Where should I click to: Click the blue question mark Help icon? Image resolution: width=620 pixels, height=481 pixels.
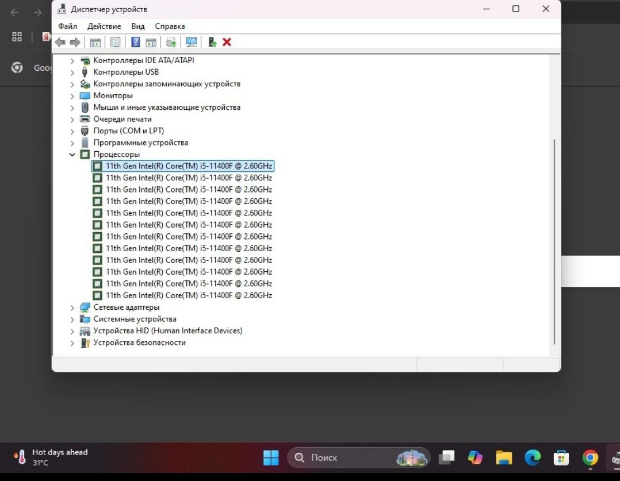pyautogui.click(x=136, y=42)
